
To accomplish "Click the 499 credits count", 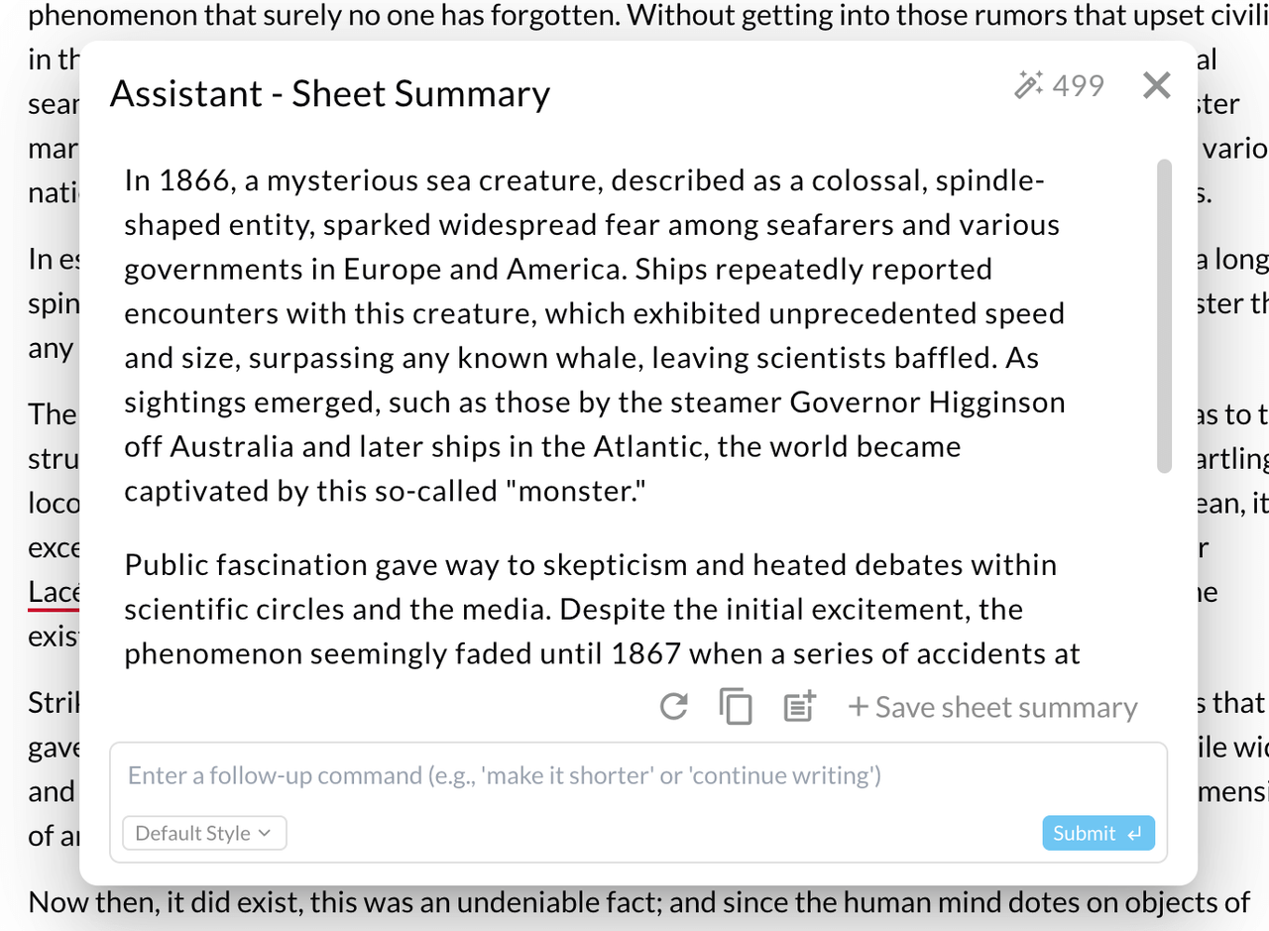I will [1078, 86].
